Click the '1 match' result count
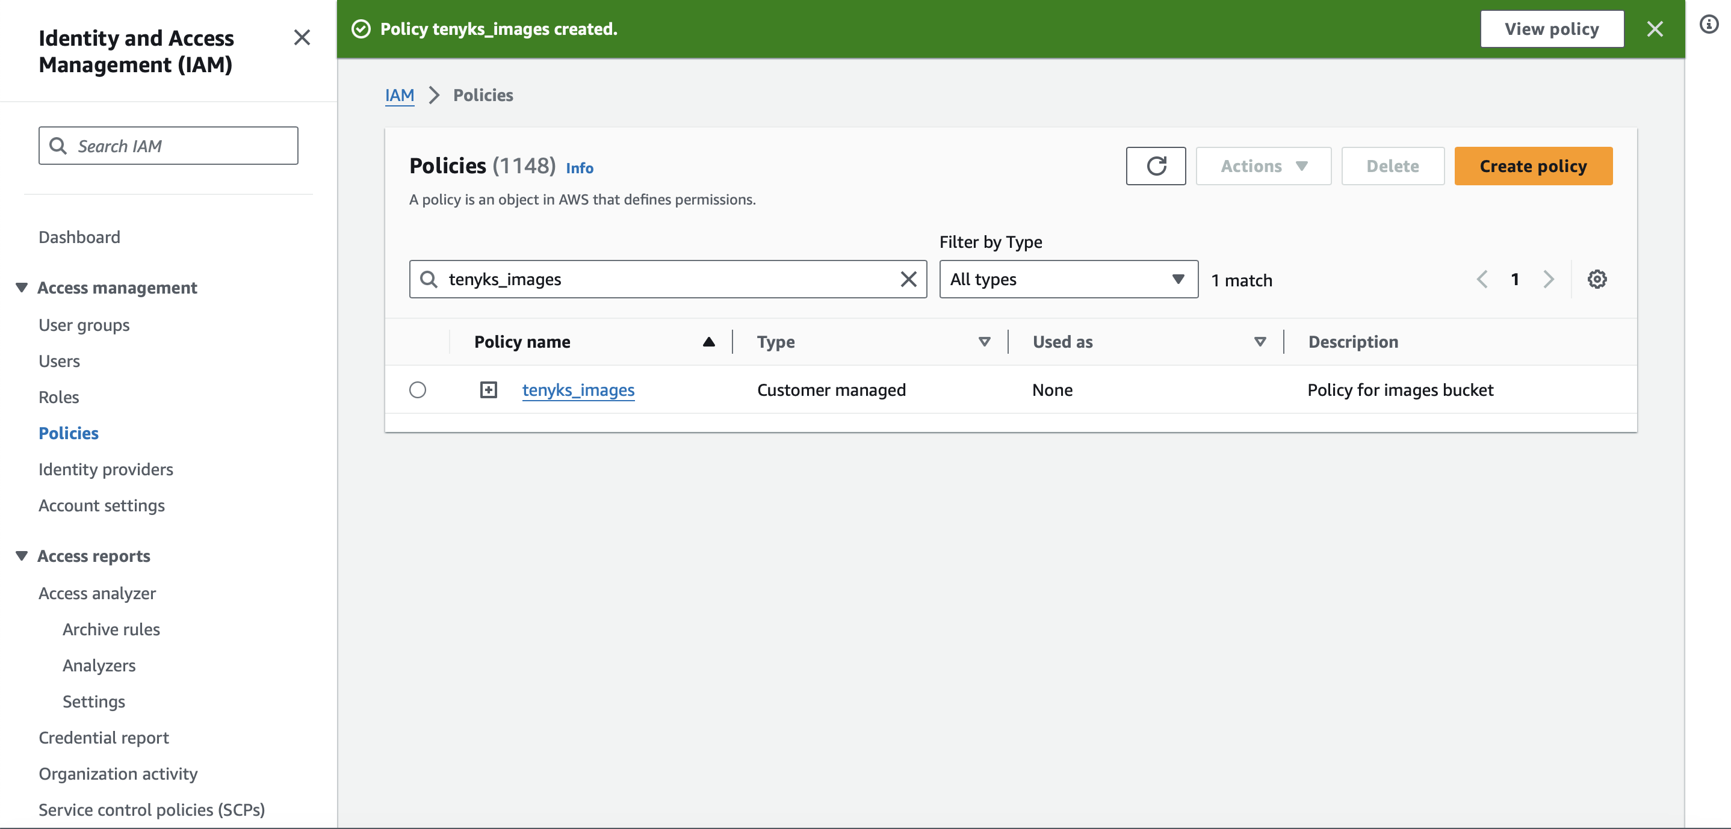The image size is (1731, 829). [x=1241, y=280]
